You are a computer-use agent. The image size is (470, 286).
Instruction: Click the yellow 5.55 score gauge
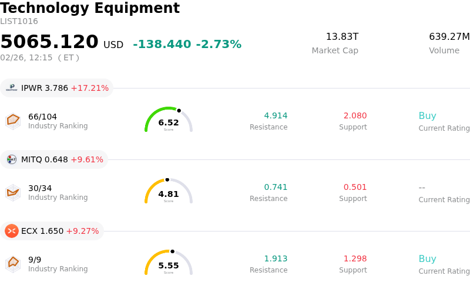(169, 264)
